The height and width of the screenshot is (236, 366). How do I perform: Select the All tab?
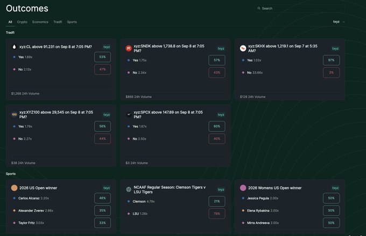click(10, 22)
